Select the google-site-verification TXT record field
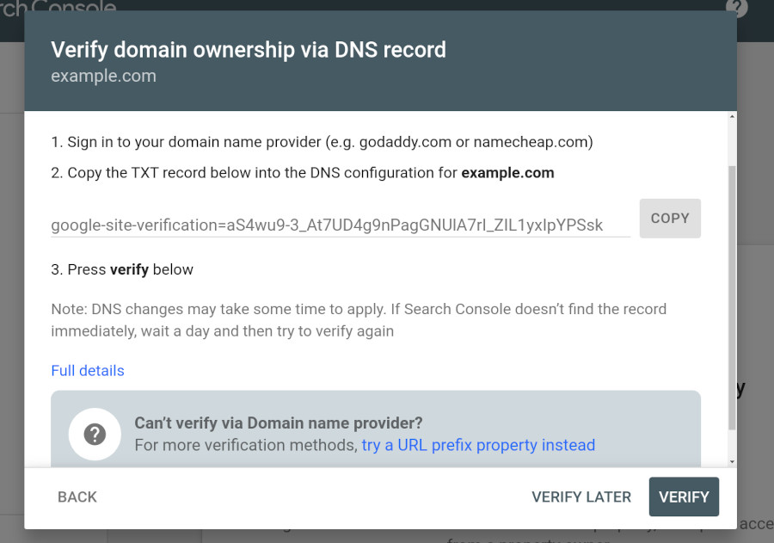Image resolution: width=774 pixels, height=543 pixels. click(x=341, y=225)
